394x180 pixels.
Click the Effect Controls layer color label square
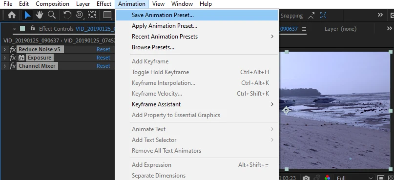tap(22, 28)
